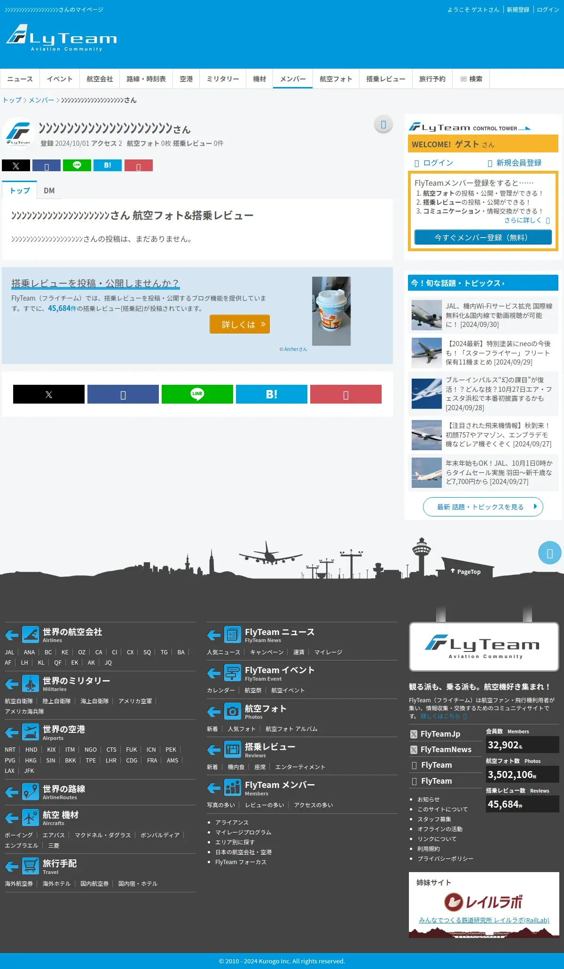Open the イベント nav menu
This screenshot has width=564, height=969.
(60, 79)
